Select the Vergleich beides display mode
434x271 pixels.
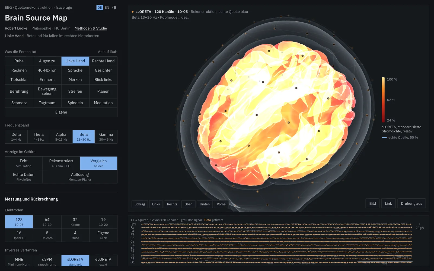pyautogui.click(x=99, y=163)
